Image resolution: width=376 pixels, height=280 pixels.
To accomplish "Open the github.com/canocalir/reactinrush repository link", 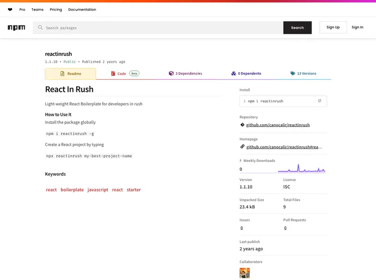I will click(278, 125).
